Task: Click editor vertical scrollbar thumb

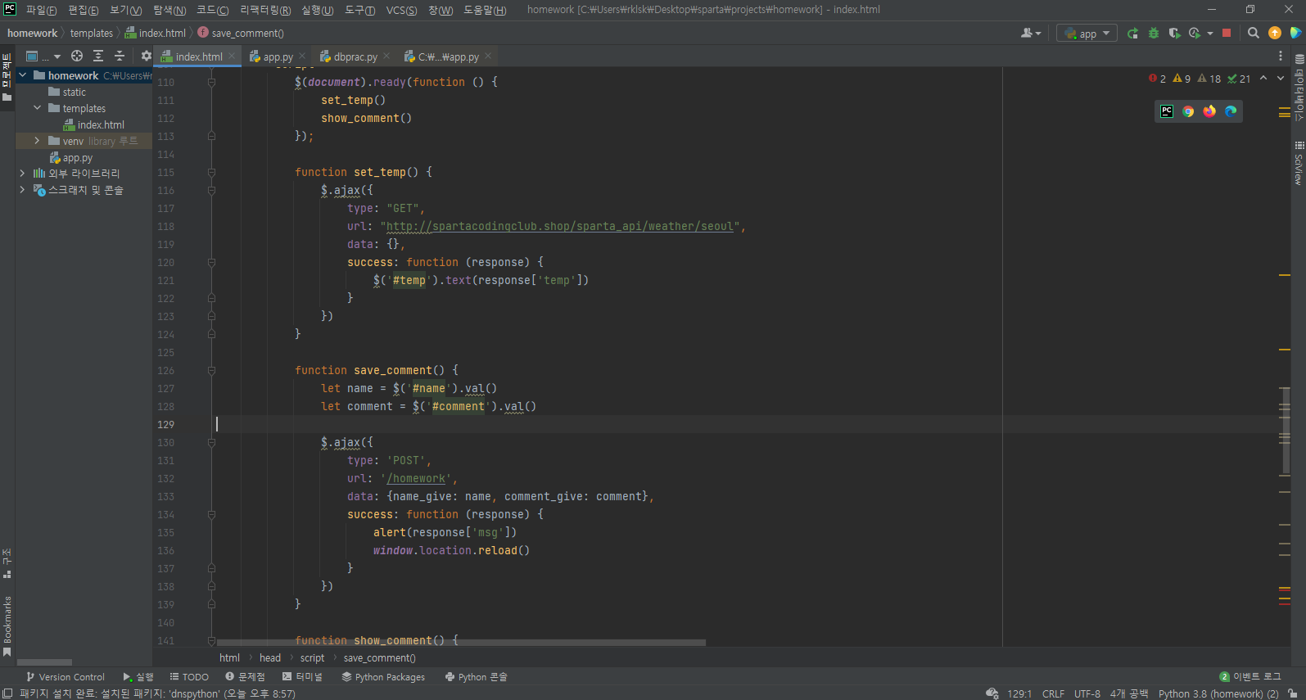Action: pos(1286,431)
